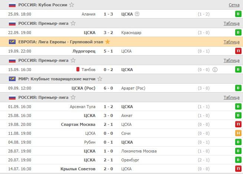Viewport: 243px width, 174px height.
Task: Click the world flag icon for товарищеские матчи
Action: [x=12, y=79]
